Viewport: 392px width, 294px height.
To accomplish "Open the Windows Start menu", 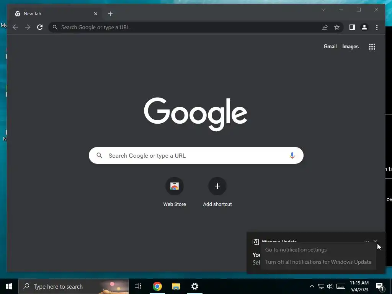I will pyautogui.click(x=9, y=286).
